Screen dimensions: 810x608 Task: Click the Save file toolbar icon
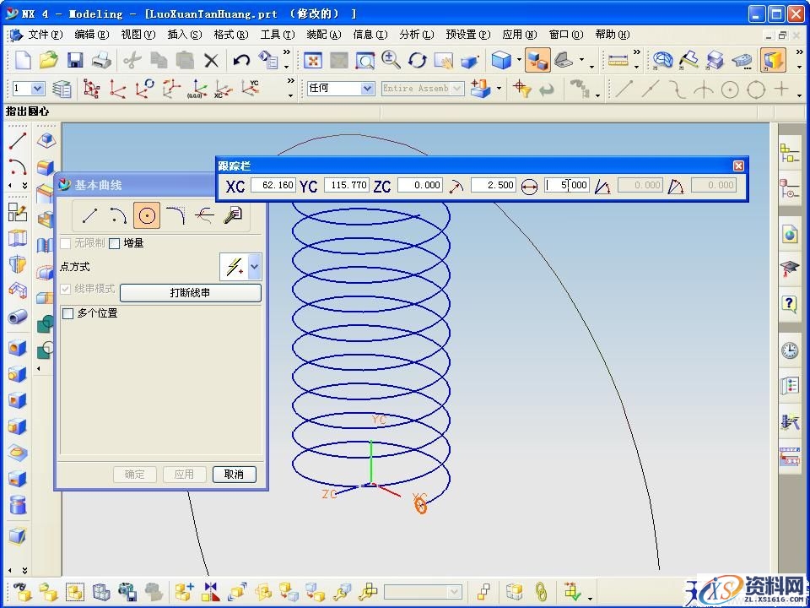[x=75, y=60]
